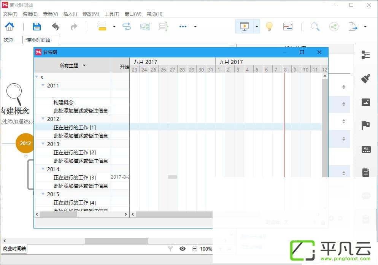
Task: Open the themes panel Aa icon
Action: click(366, 149)
